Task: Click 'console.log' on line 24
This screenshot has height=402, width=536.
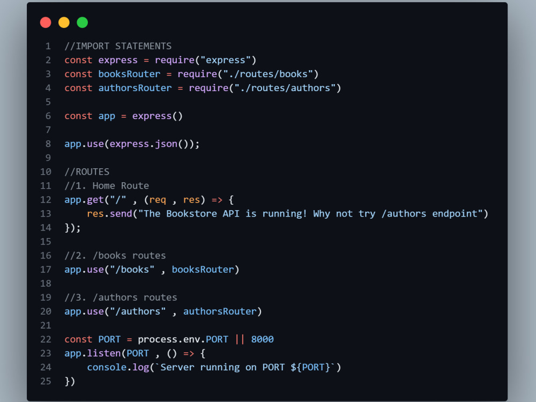Action: [x=118, y=368]
